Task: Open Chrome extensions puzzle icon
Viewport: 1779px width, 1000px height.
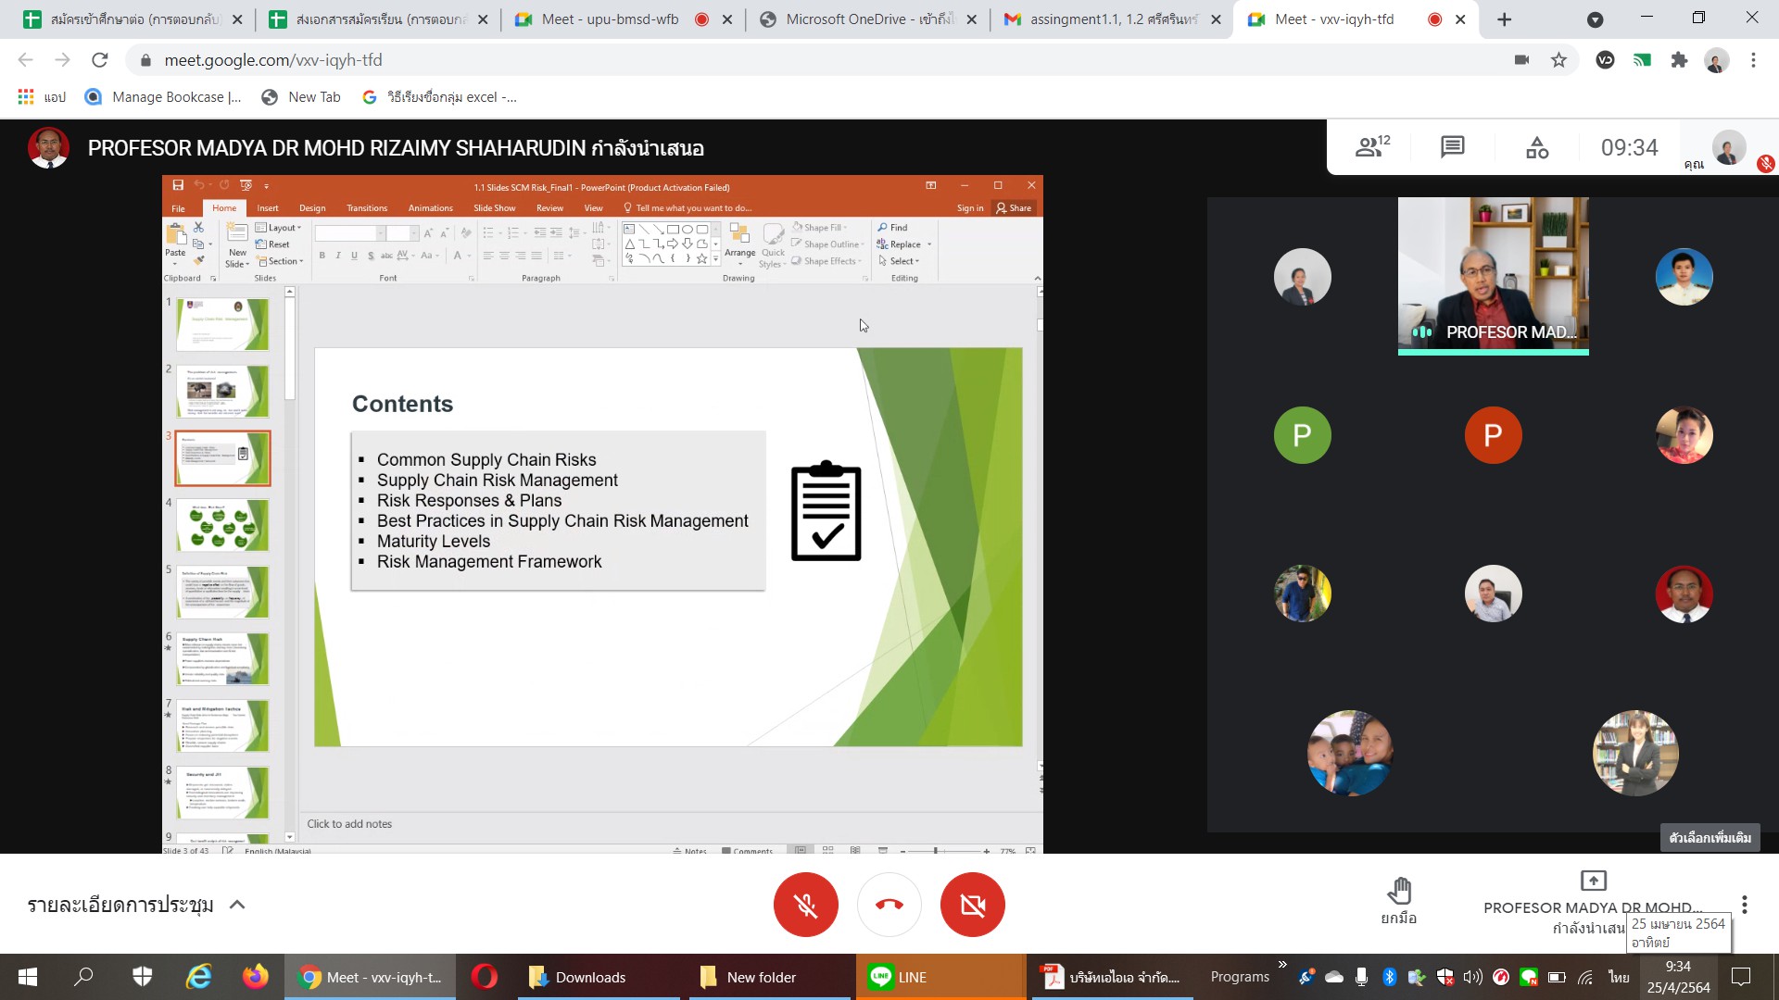Action: (x=1679, y=60)
